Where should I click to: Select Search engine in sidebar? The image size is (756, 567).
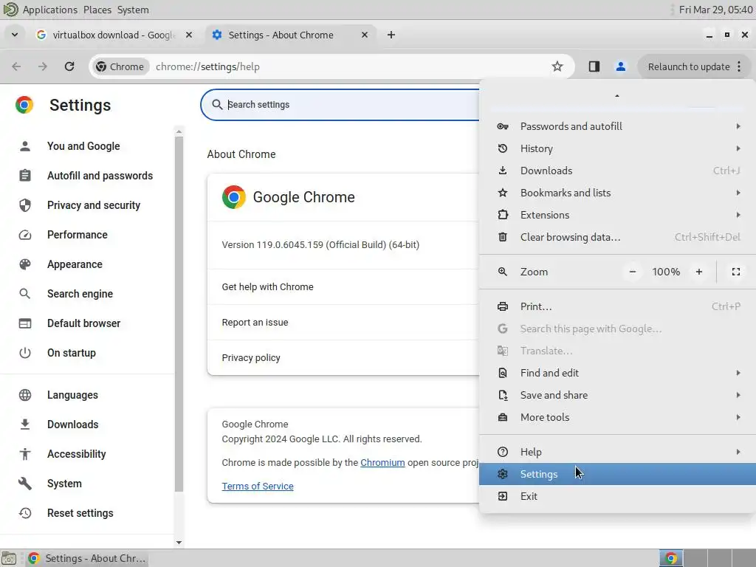coord(80,294)
